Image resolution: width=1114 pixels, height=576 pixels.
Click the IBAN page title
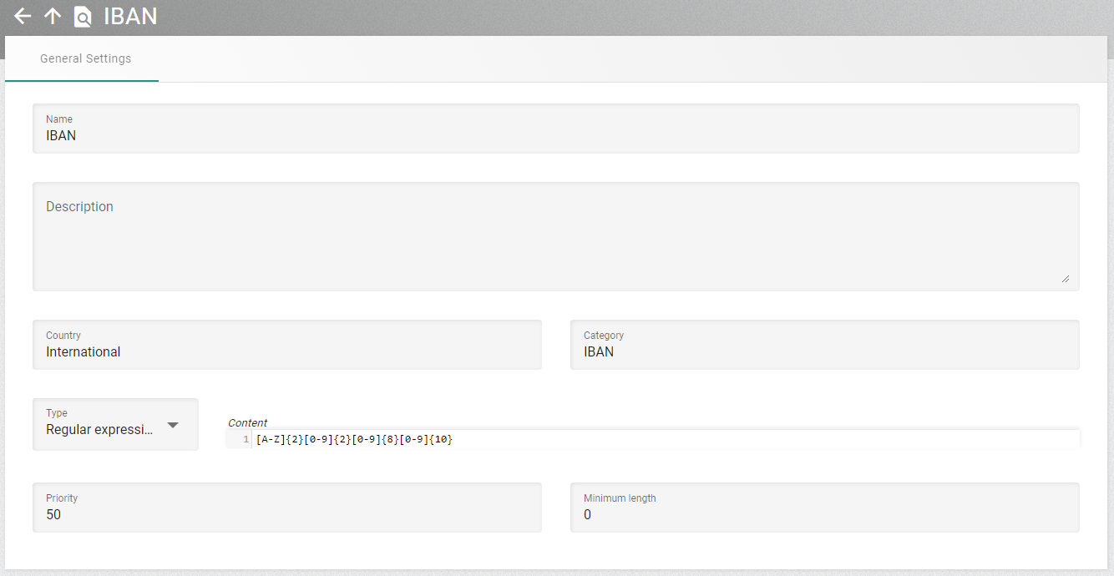pyautogui.click(x=130, y=16)
